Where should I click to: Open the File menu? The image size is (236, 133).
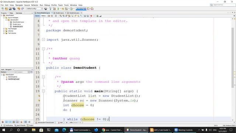tap(2, 5)
